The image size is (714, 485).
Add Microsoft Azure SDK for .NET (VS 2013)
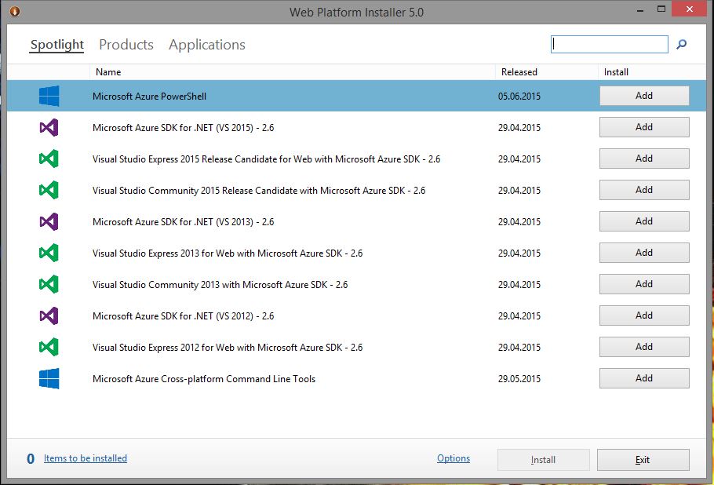tap(644, 221)
